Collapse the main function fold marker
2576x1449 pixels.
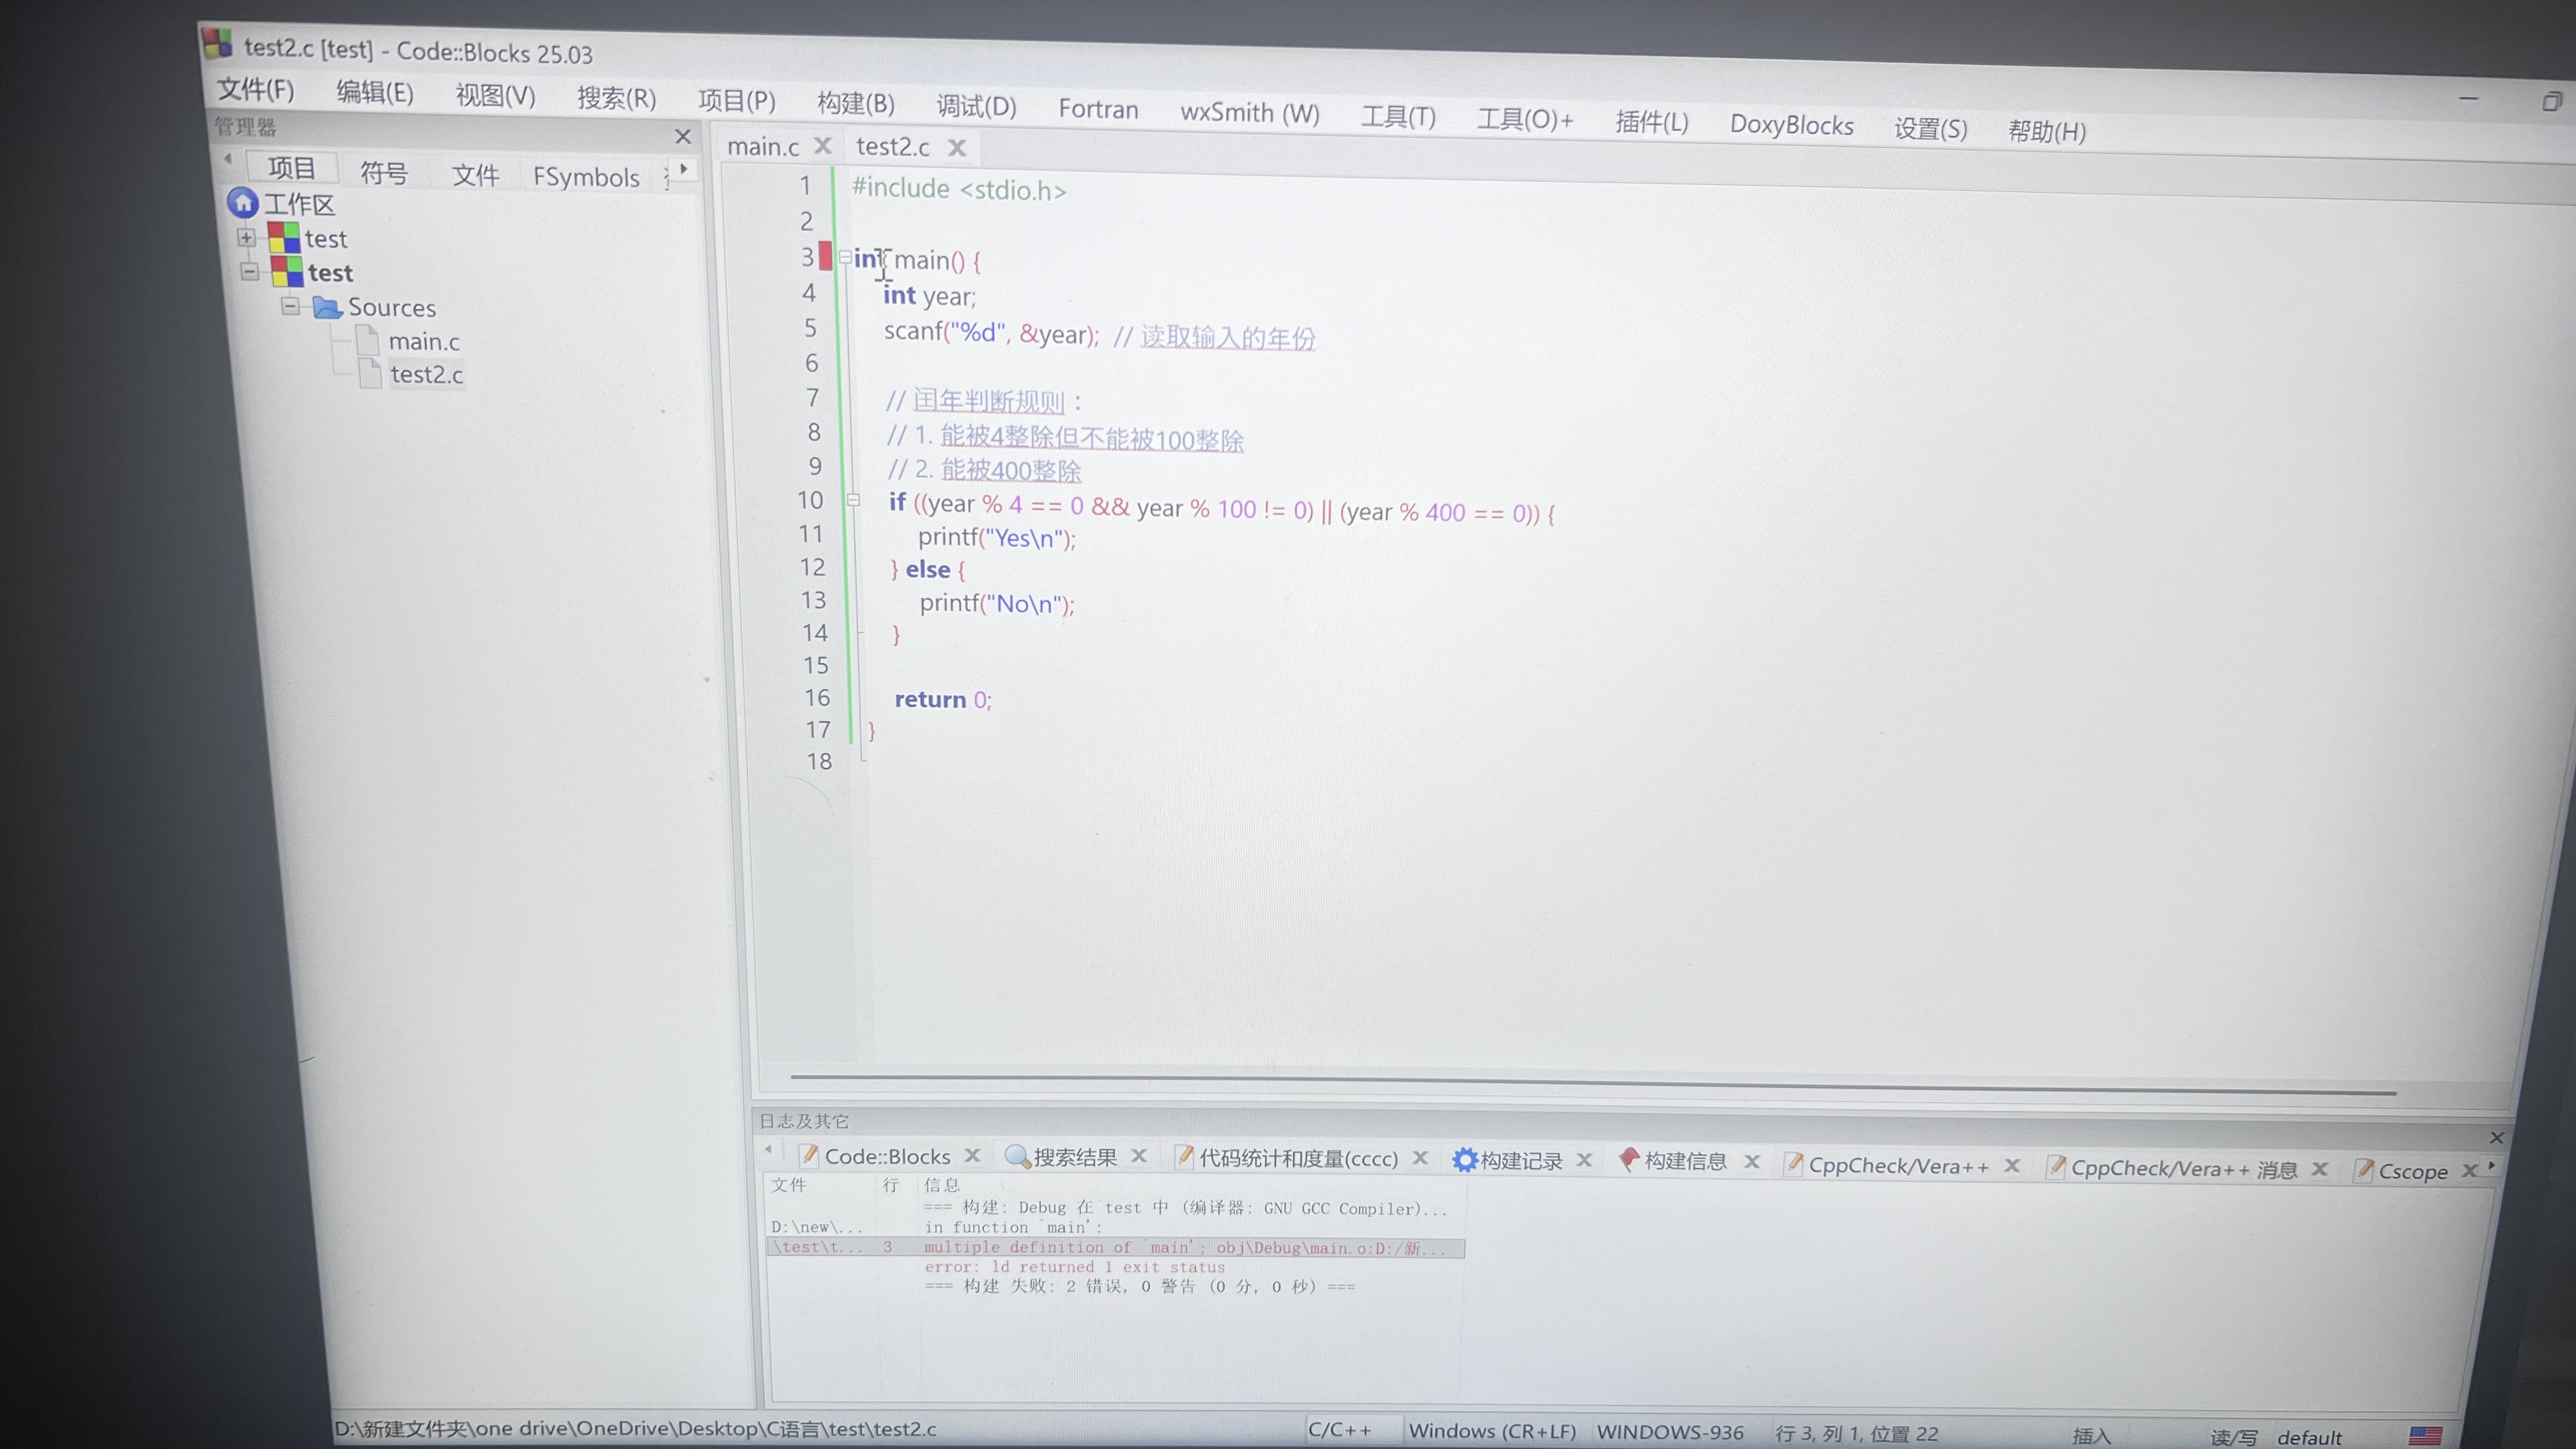click(x=845, y=258)
